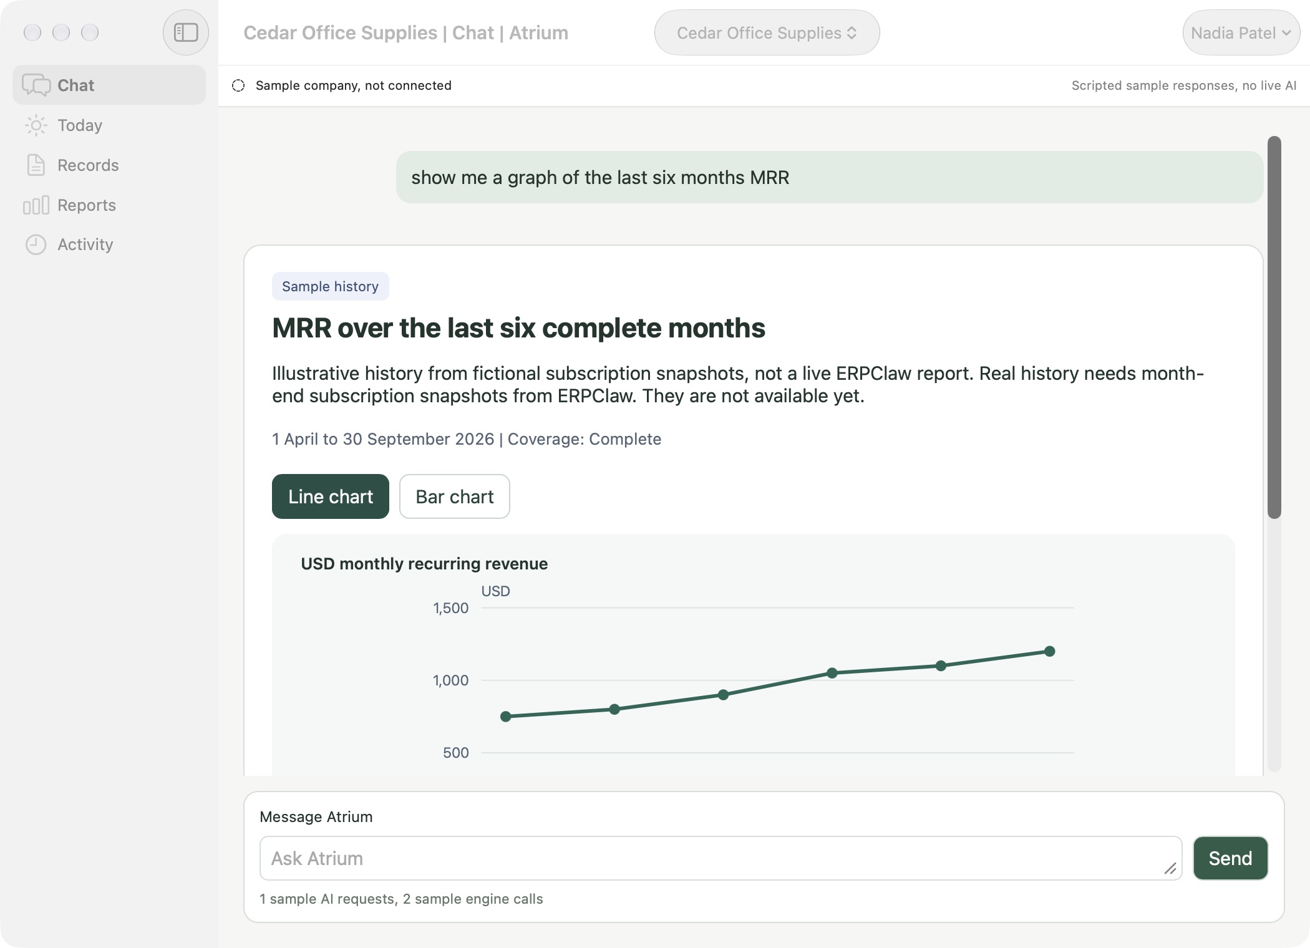Click the chat scrollbar thumb
The height and width of the screenshot is (948, 1310).
pos(1274,327)
